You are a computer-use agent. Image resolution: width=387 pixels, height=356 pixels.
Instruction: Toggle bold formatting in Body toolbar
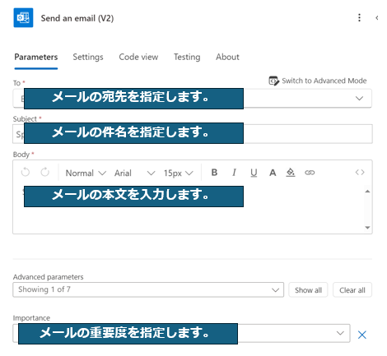(214, 173)
